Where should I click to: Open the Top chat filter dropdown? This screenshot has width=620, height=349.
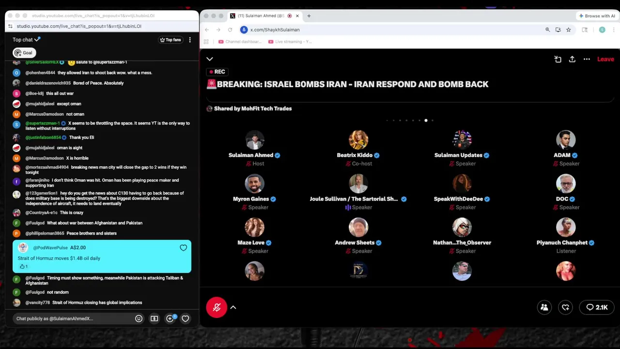coord(27,40)
